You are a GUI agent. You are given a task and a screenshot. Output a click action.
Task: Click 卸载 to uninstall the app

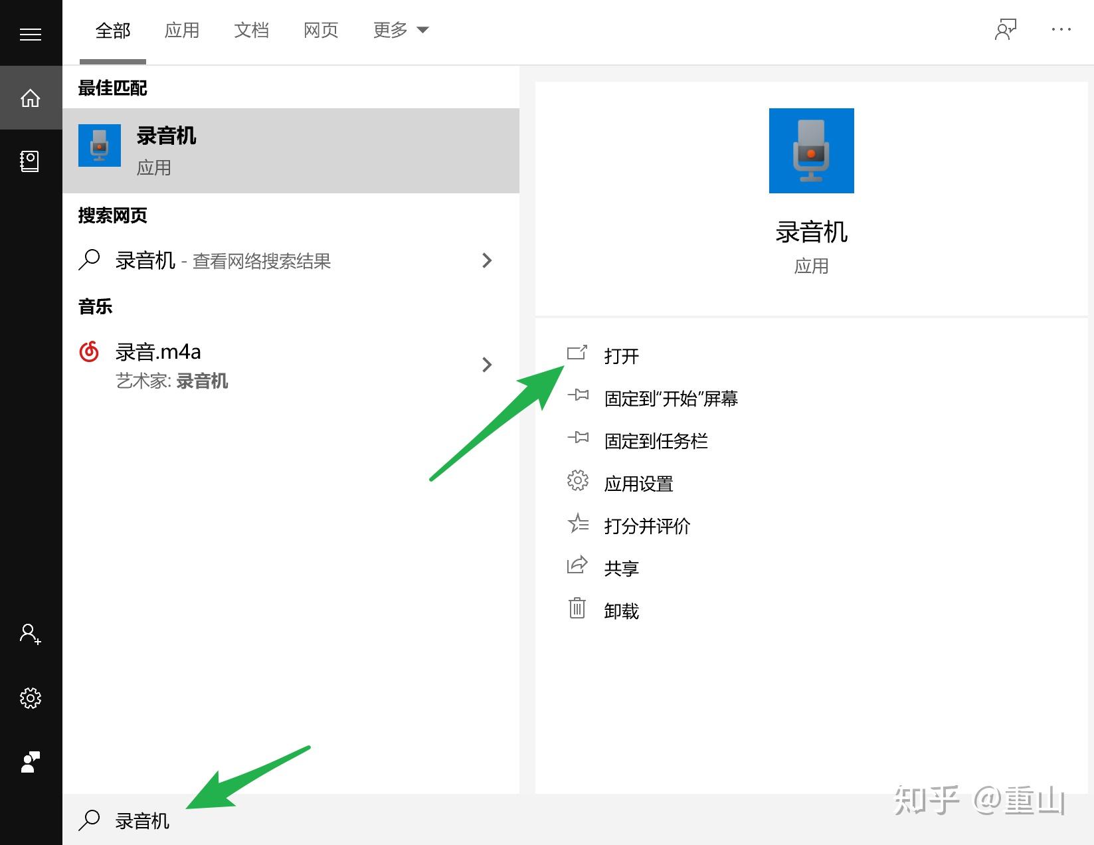[x=622, y=611]
